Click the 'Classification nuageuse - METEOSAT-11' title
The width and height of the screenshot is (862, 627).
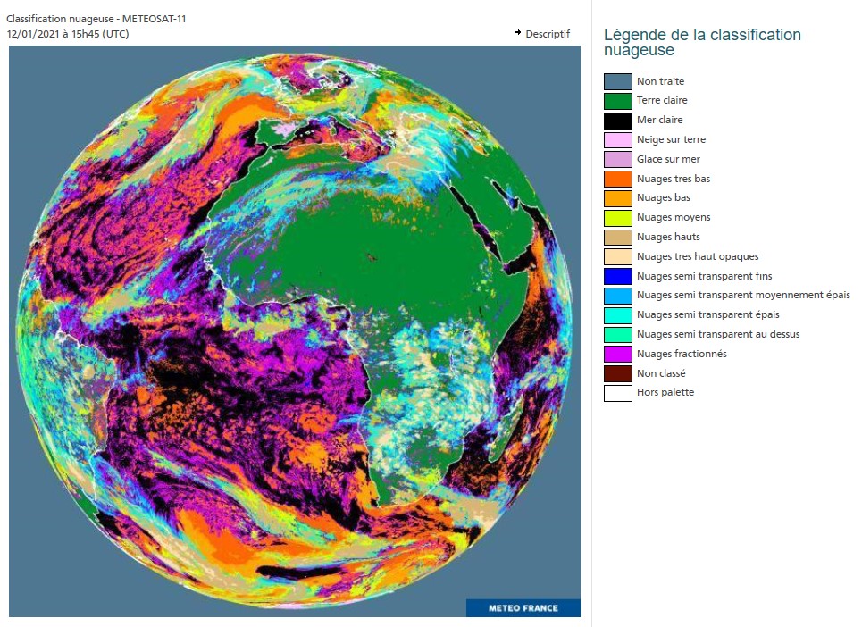point(96,19)
